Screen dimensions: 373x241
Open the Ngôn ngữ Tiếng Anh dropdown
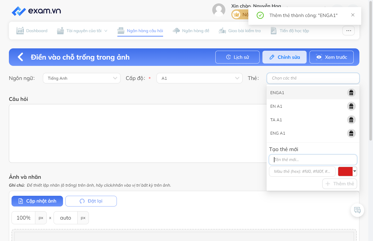(82, 78)
